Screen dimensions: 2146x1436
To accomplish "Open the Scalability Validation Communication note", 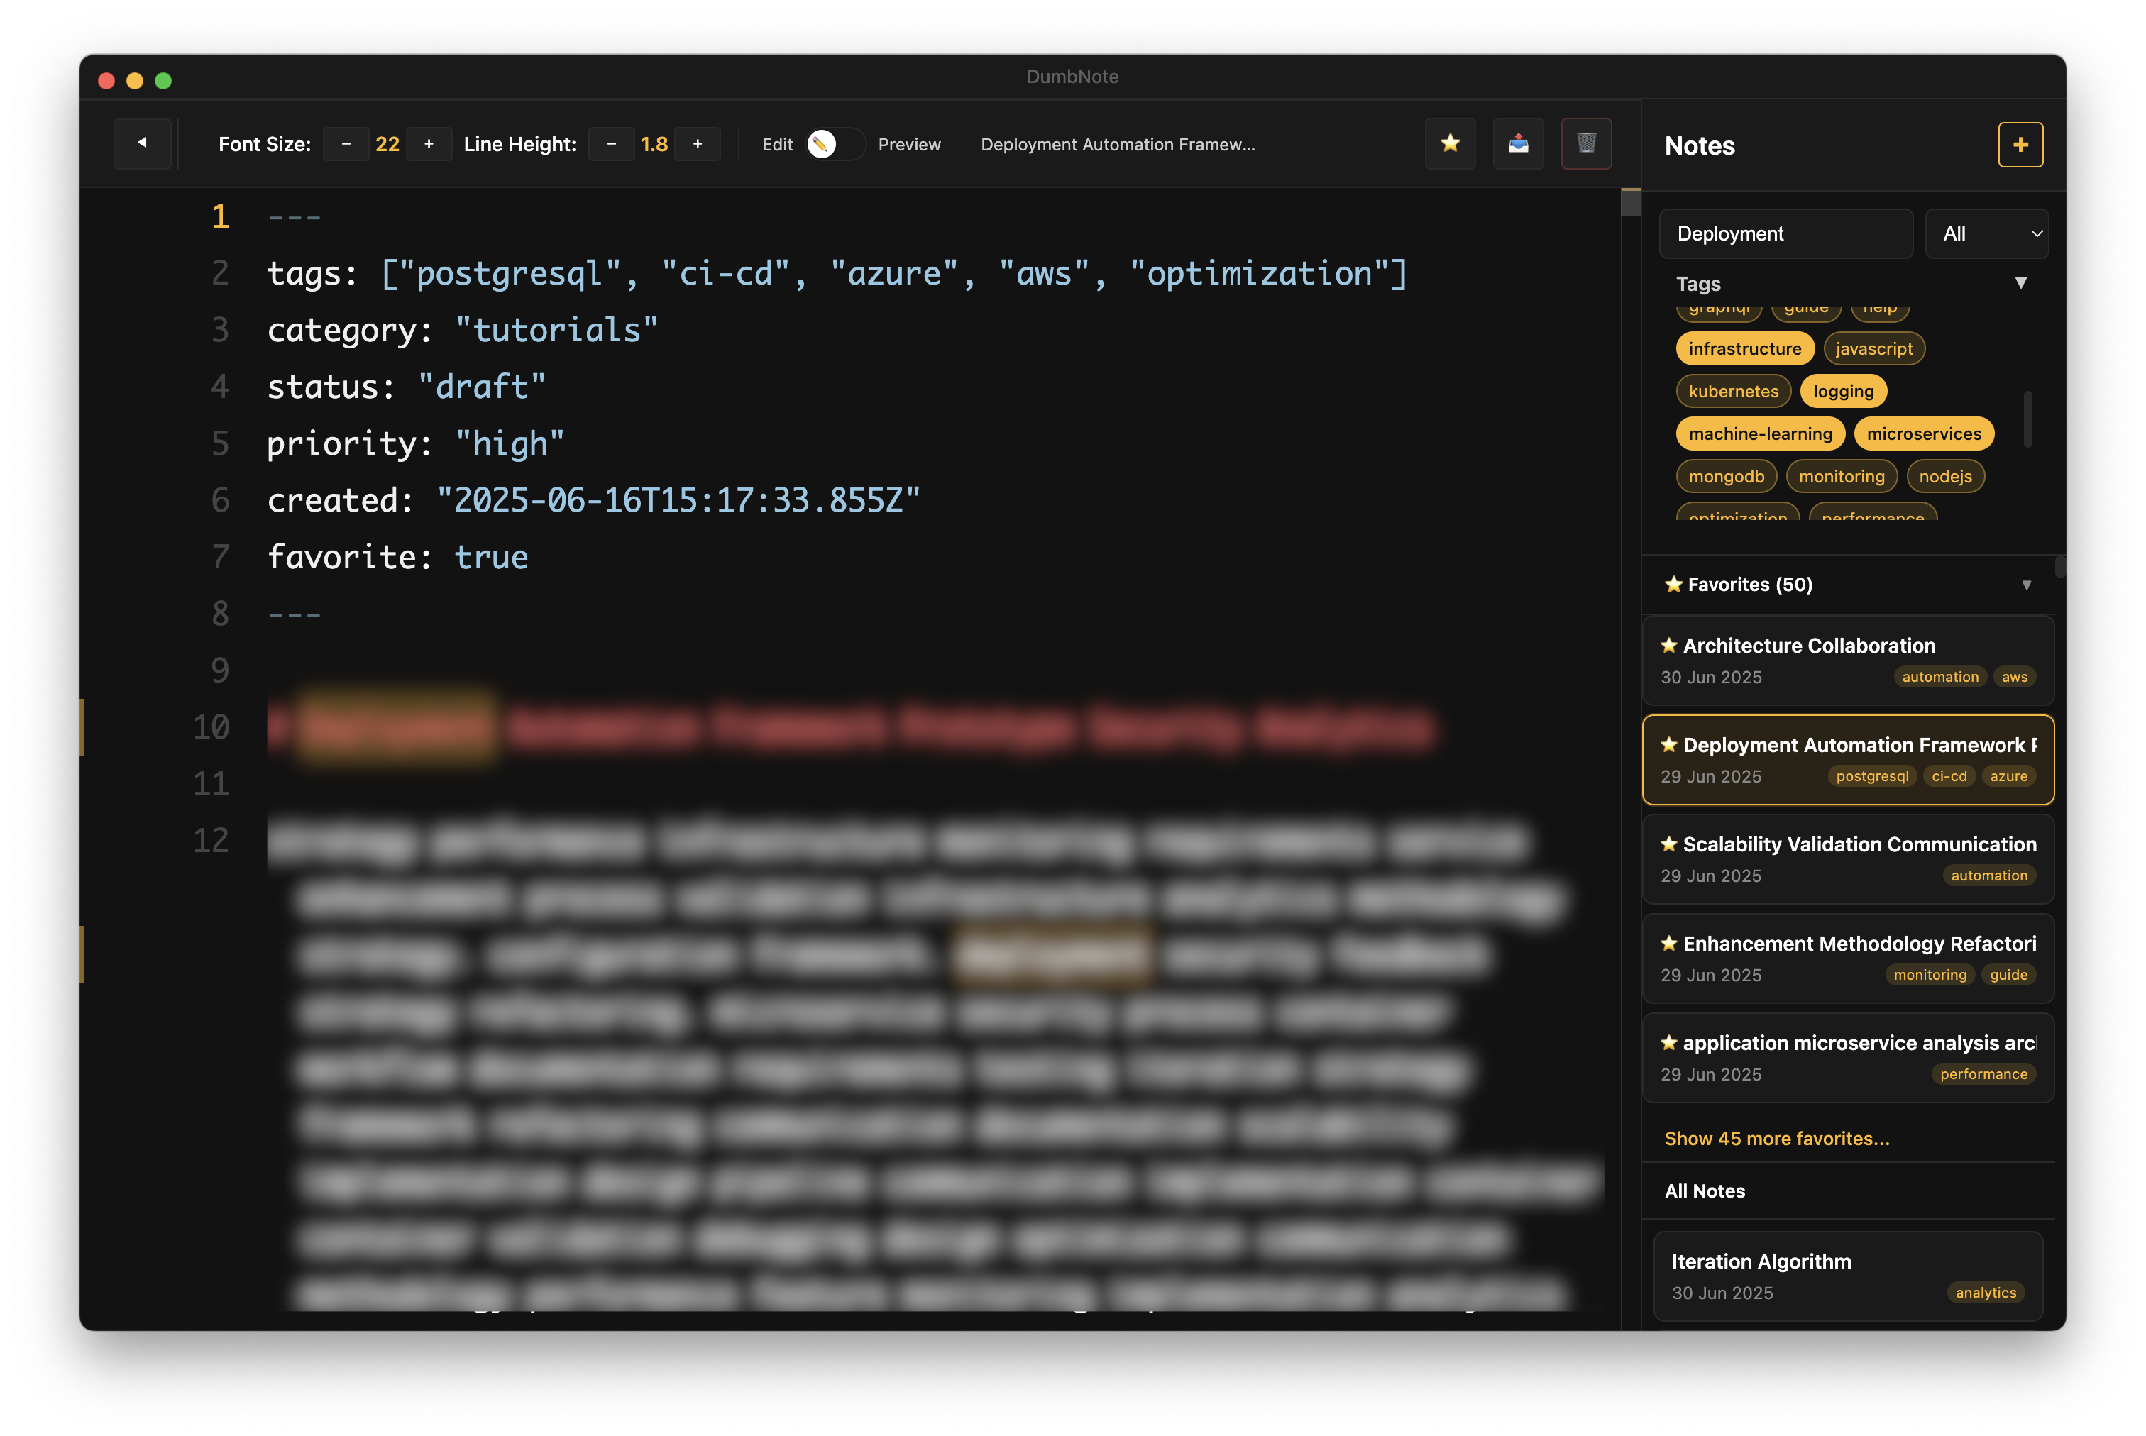I will [1847, 859].
